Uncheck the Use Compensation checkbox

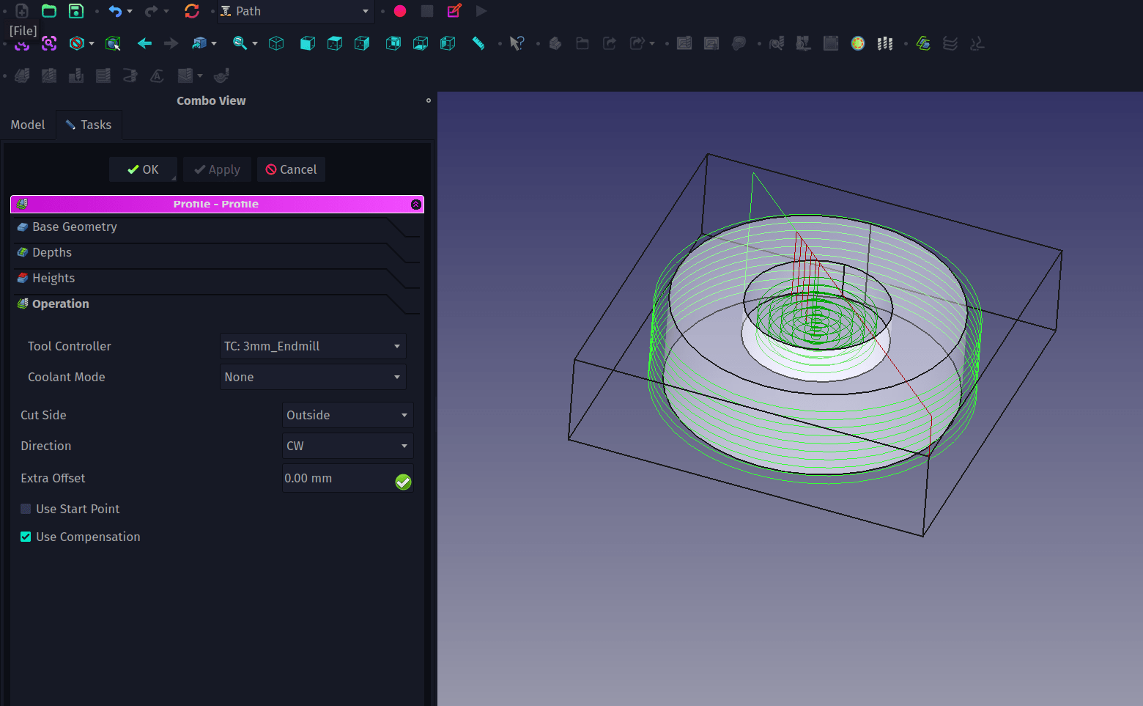click(x=26, y=537)
